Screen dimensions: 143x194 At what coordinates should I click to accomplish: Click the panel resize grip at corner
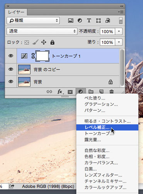click(123, 92)
